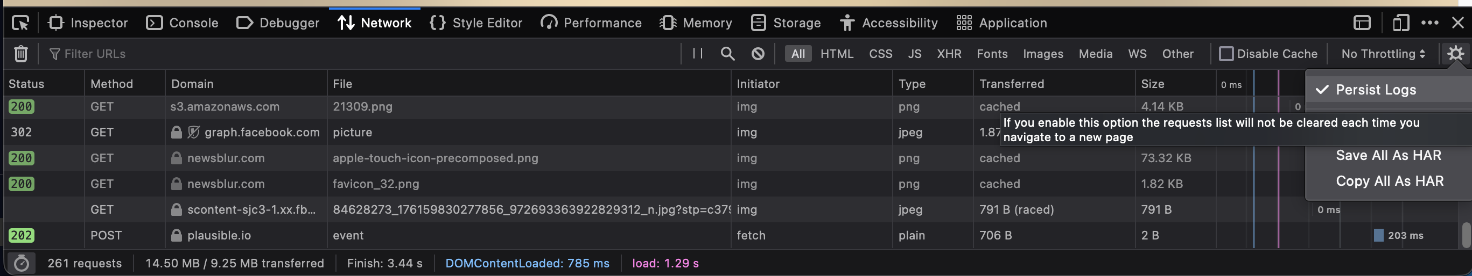1472x276 pixels.
Task: Choose Save All As HAR
Action: tap(1388, 155)
